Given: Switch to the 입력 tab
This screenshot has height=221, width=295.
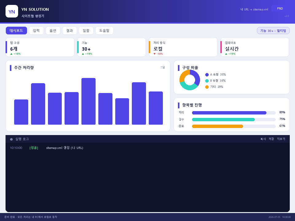Looking at the screenshot, I should coord(36,31).
